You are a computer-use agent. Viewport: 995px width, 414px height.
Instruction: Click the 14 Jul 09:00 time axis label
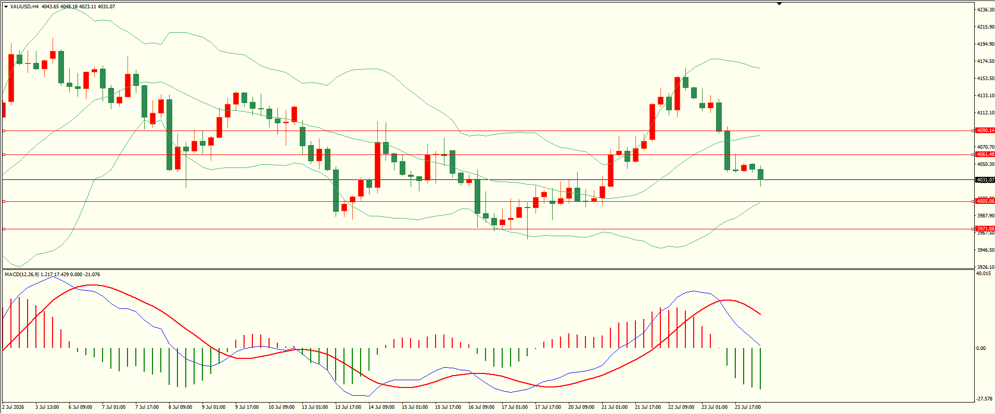[x=381, y=407]
